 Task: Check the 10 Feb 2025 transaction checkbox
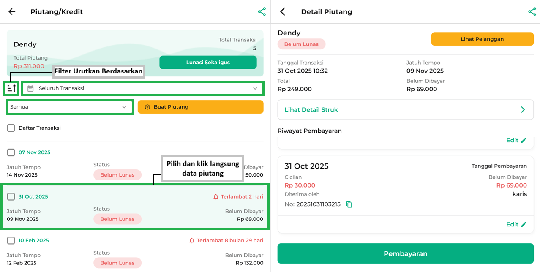(x=11, y=240)
